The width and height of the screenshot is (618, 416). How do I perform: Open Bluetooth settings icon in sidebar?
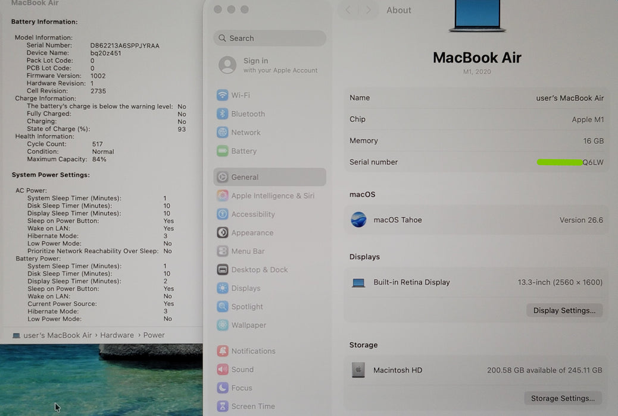tap(222, 114)
